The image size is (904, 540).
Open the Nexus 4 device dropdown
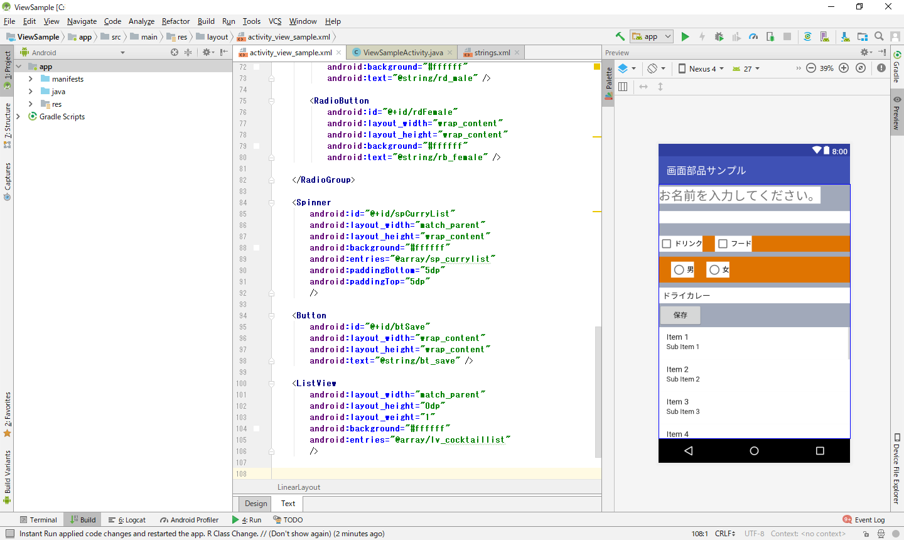tap(701, 69)
